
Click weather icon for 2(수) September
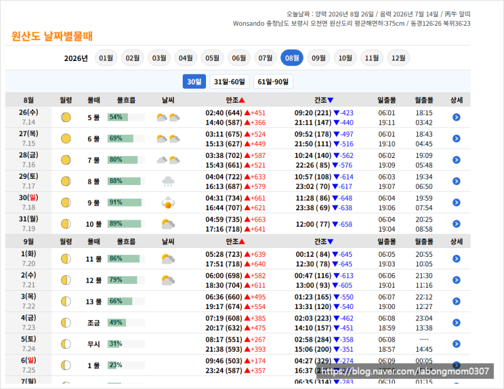(x=168, y=279)
